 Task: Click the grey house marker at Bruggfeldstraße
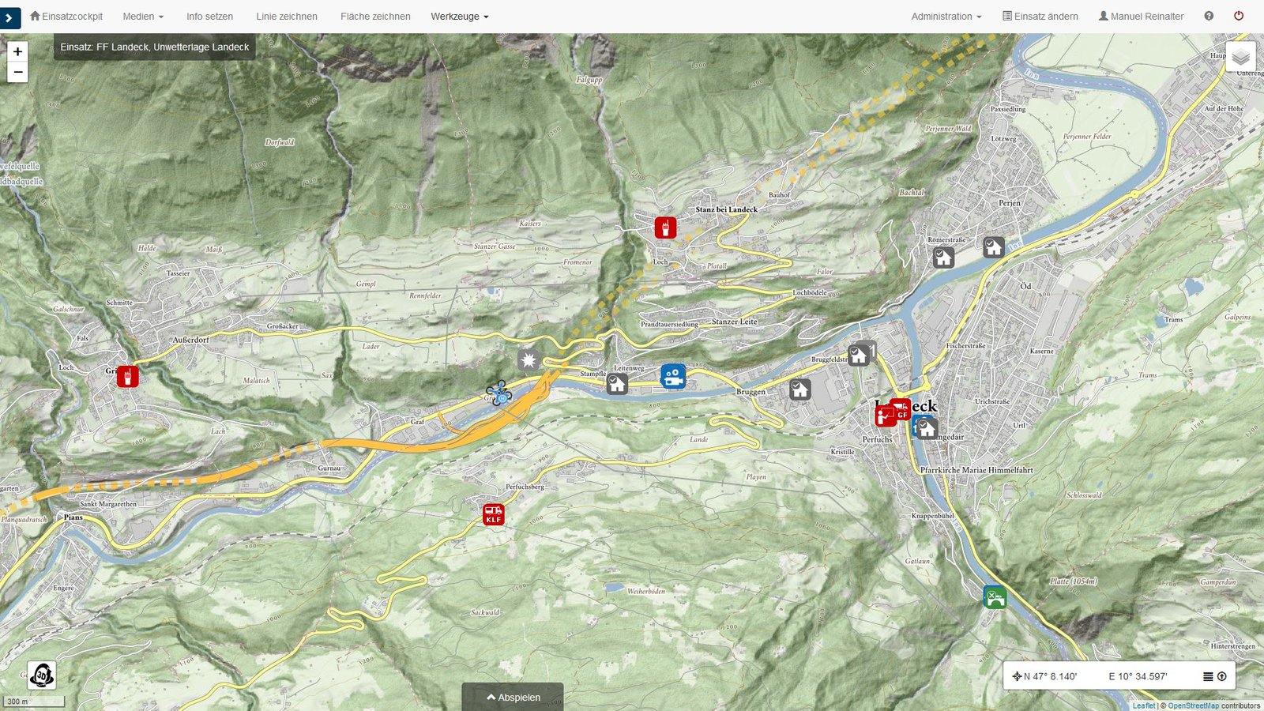[859, 354]
